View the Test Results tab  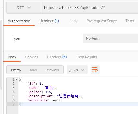click(x=87, y=57)
